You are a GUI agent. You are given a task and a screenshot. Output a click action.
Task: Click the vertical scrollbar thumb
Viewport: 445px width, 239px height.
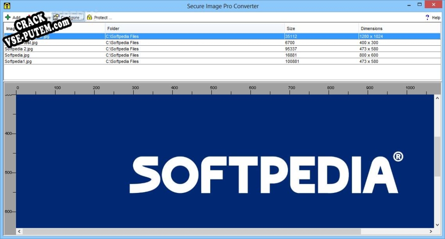click(437, 156)
